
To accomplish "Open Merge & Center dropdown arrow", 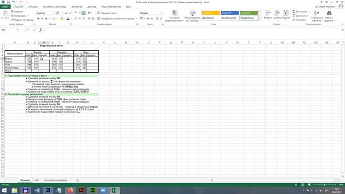I will point(136,19).
